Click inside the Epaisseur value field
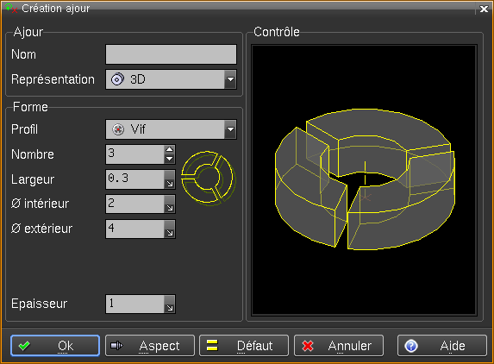Image resolution: width=494 pixels, height=364 pixels. [135, 304]
